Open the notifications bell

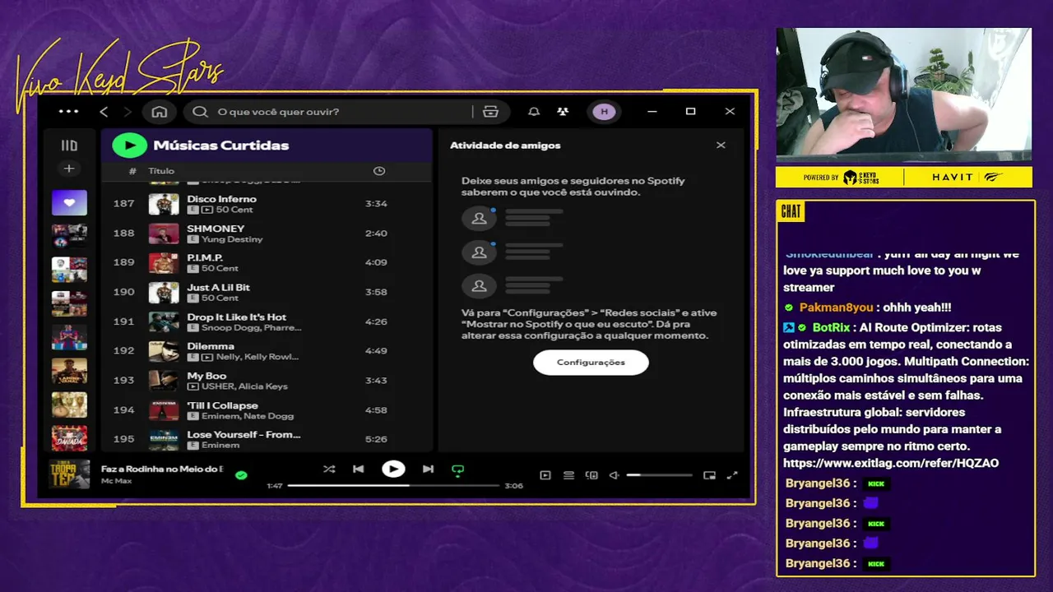(x=534, y=112)
